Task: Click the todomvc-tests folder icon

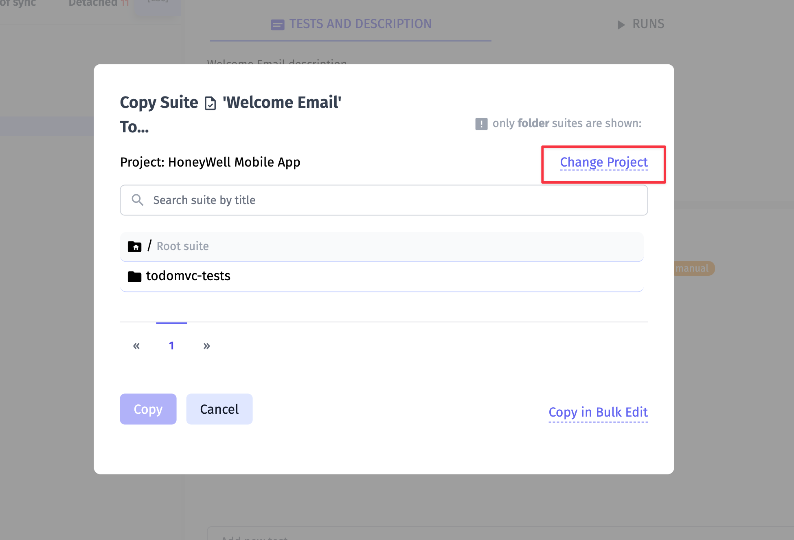Action: tap(134, 276)
